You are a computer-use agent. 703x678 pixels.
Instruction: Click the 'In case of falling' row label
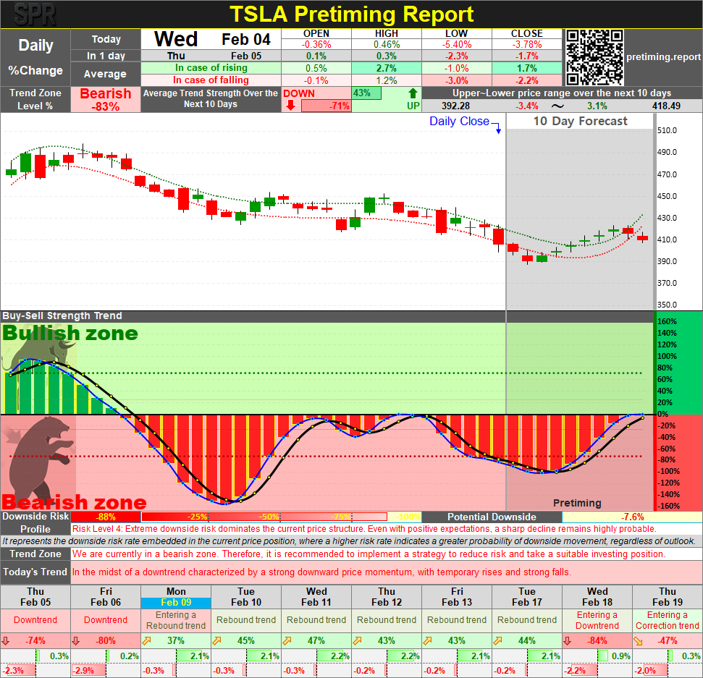211,80
